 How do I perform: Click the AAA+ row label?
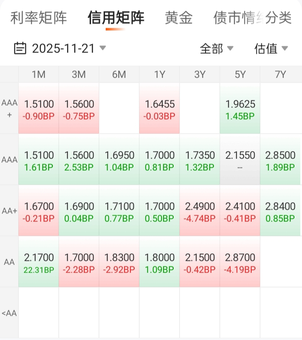tap(9, 108)
